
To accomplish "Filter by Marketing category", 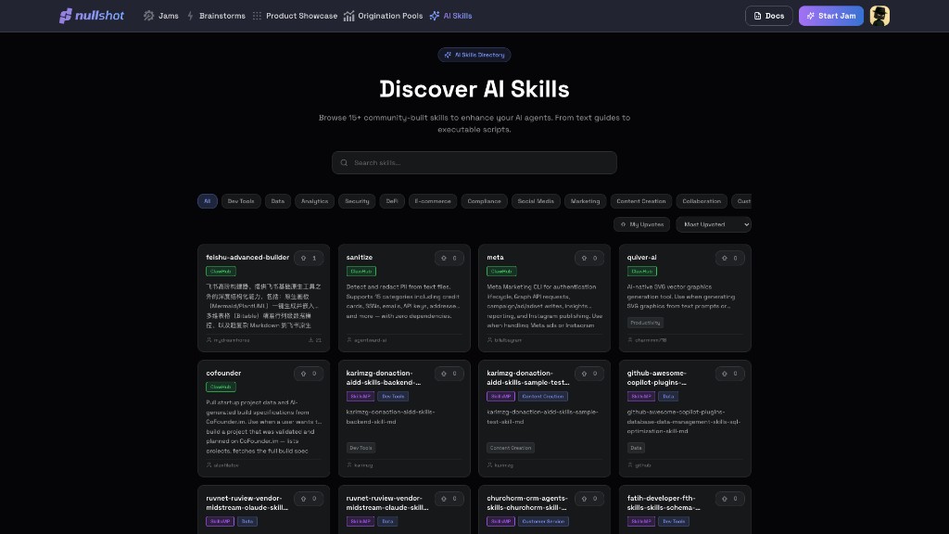I will point(586,201).
